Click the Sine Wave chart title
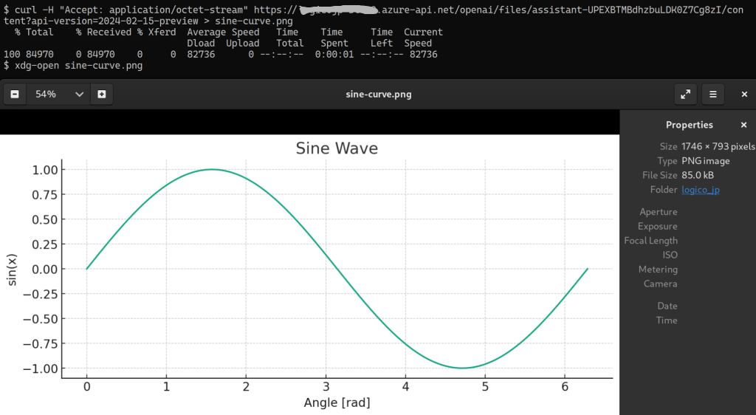This screenshot has height=415, width=756. click(x=337, y=148)
